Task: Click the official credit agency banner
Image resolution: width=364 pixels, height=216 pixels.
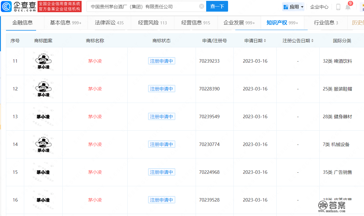Action: tap(59, 7)
